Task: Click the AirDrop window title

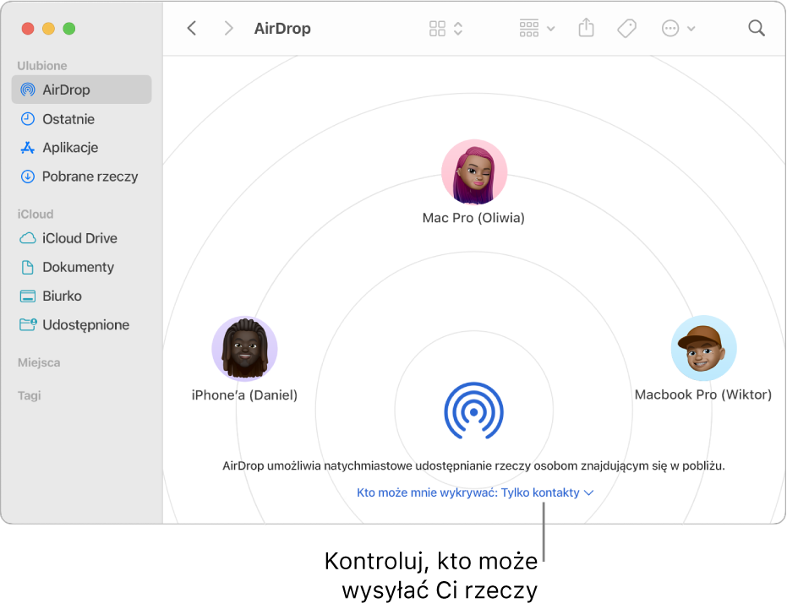Action: [282, 29]
